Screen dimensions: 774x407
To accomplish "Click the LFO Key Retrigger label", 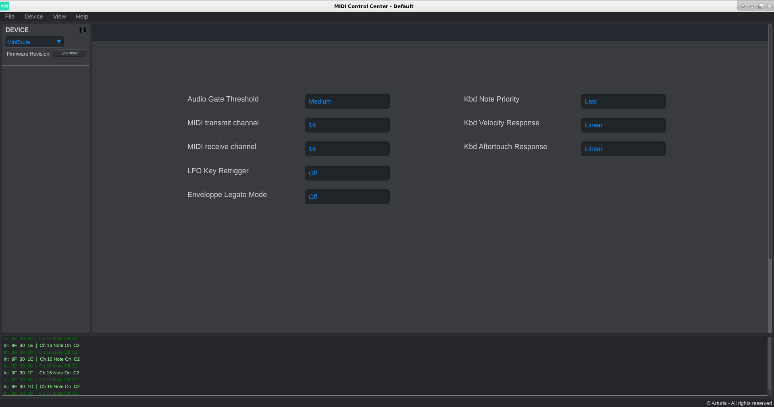I will click(218, 171).
